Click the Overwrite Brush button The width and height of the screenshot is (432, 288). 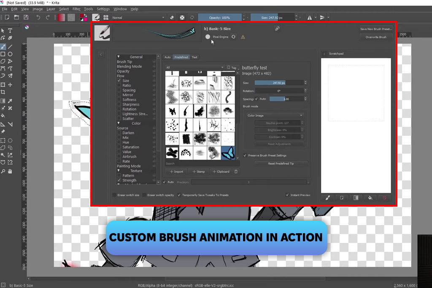pyautogui.click(x=376, y=37)
